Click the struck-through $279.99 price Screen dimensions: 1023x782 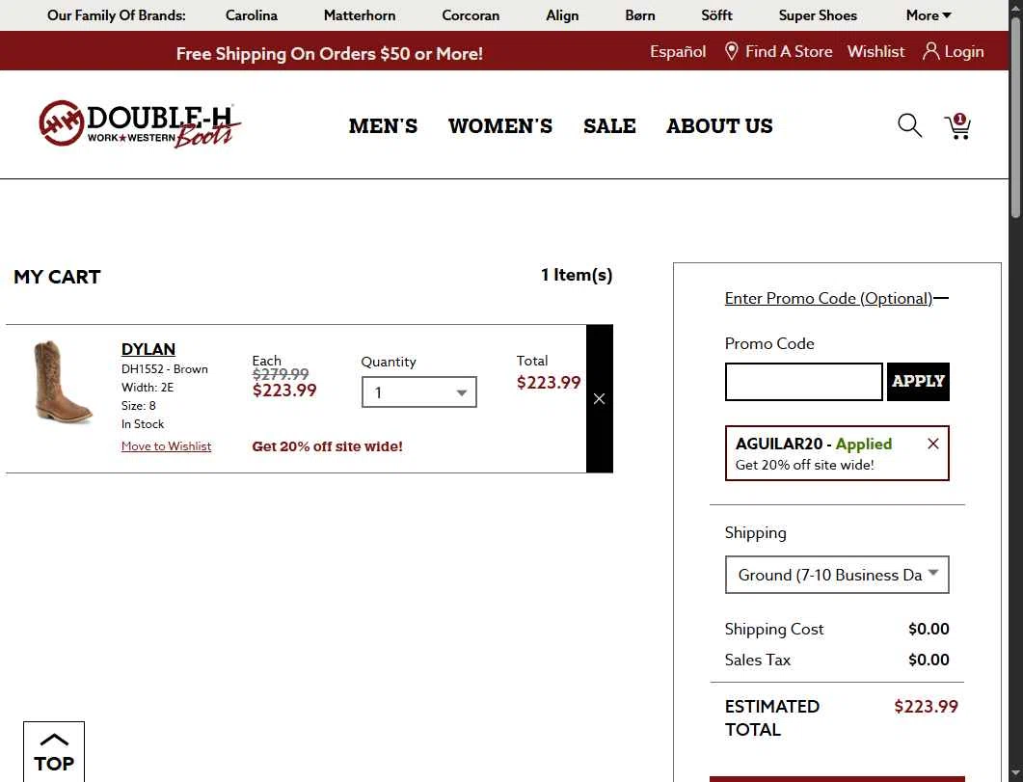click(281, 374)
